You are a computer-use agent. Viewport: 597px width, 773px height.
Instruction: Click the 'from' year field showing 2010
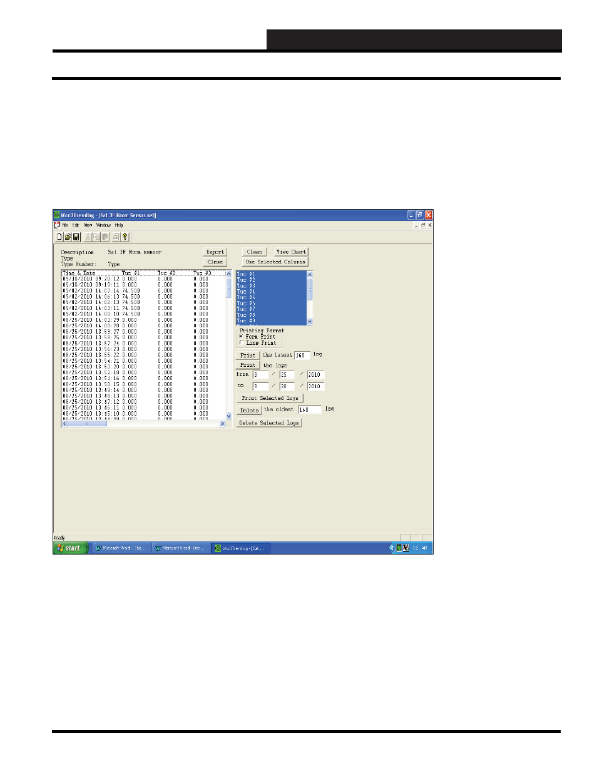(x=316, y=375)
